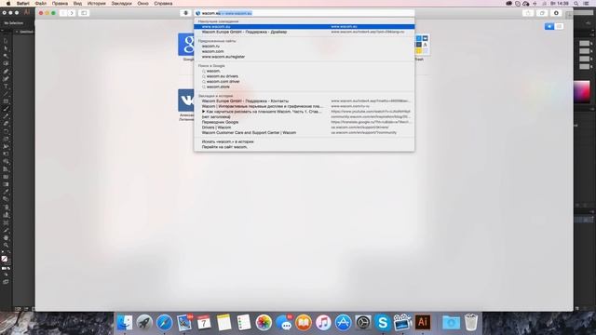Image resolution: width=596 pixels, height=335 pixels.
Task: Show all tabs in Safari
Action: pos(542,13)
